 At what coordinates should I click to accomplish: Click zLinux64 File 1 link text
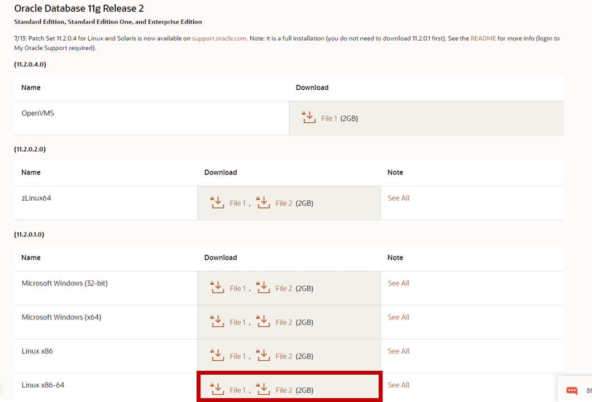coord(237,204)
